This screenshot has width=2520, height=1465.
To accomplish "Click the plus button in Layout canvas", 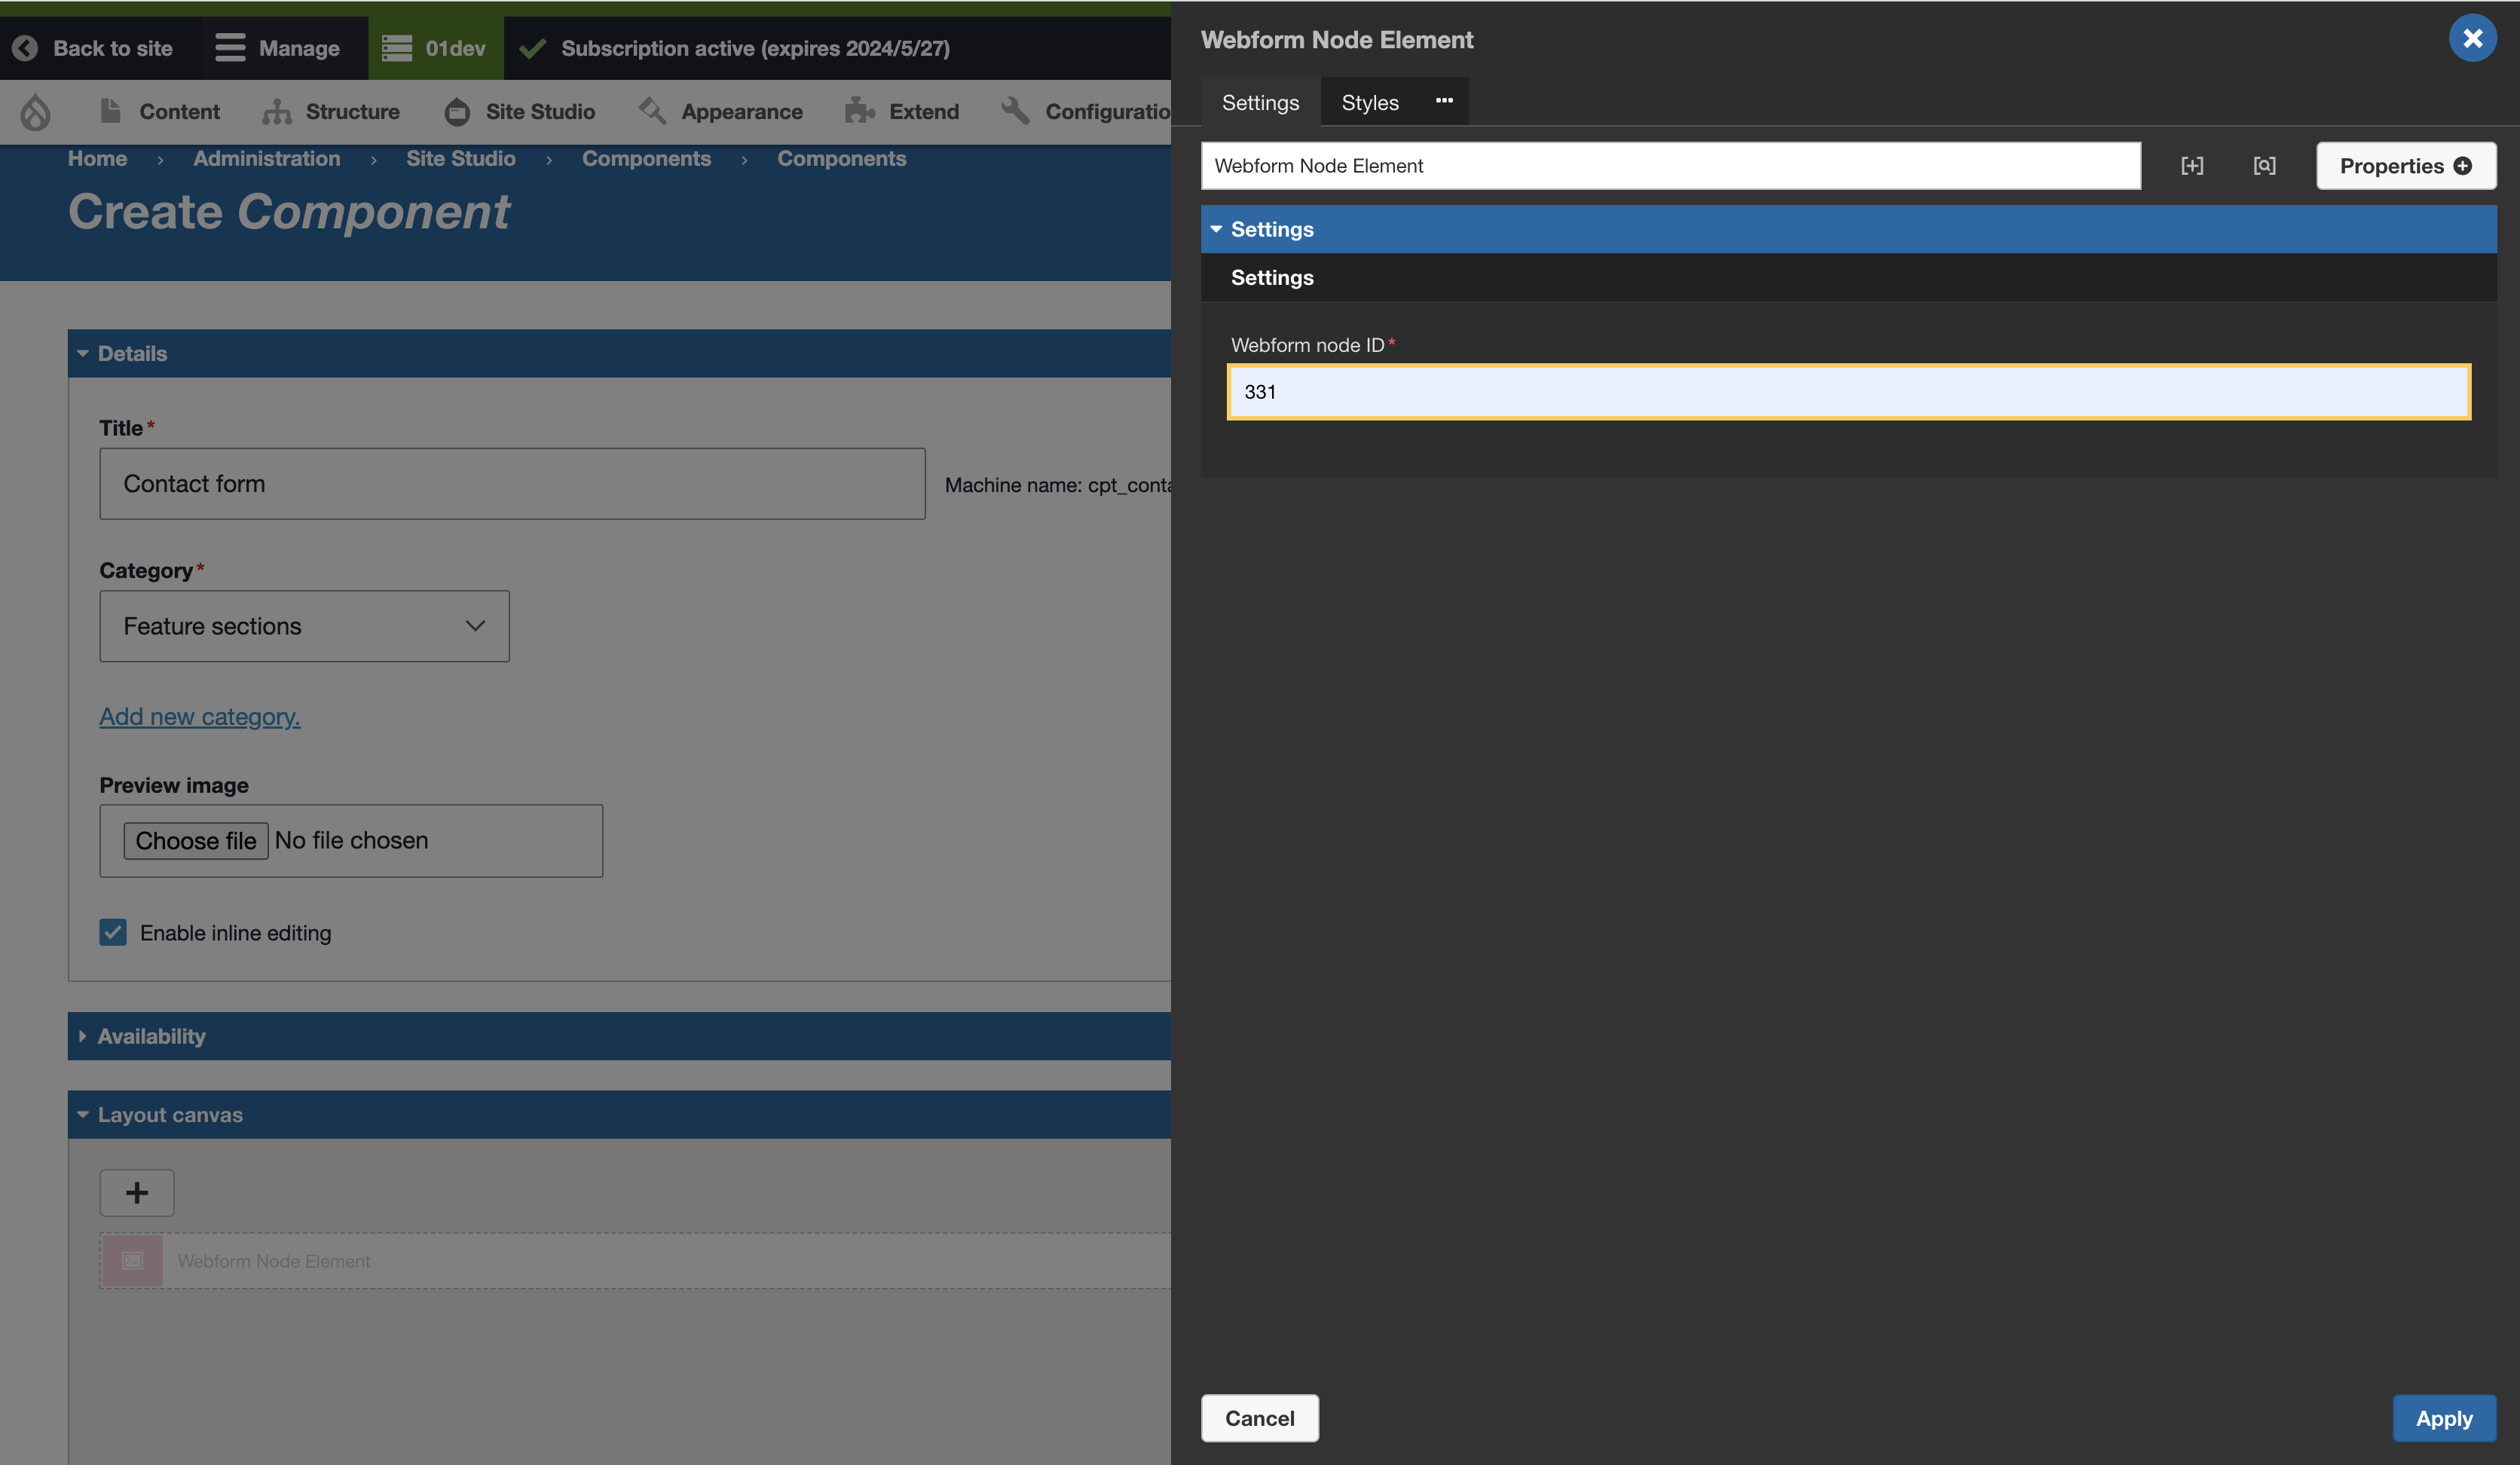I will (137, 1192).
